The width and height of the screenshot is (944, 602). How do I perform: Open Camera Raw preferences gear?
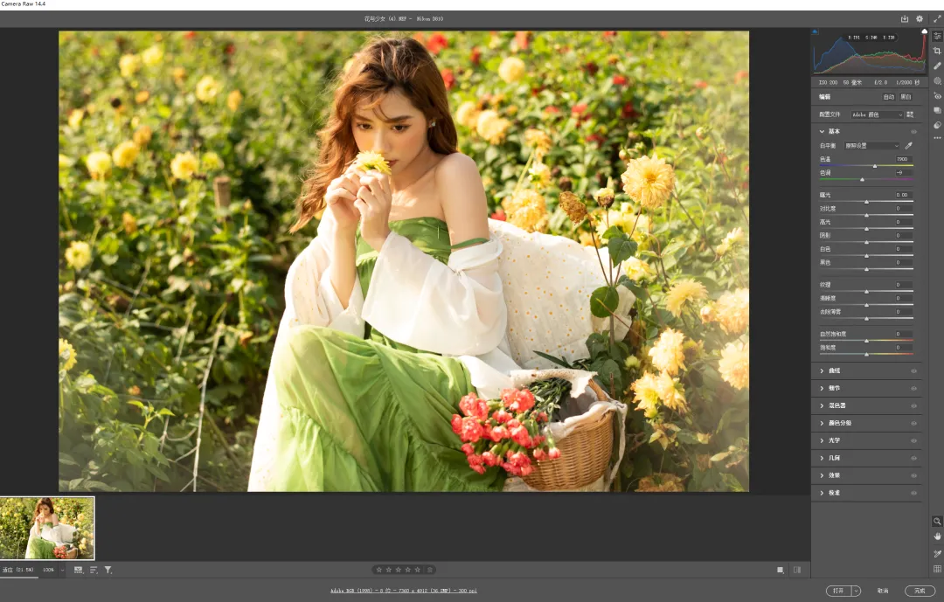point(920,18)
